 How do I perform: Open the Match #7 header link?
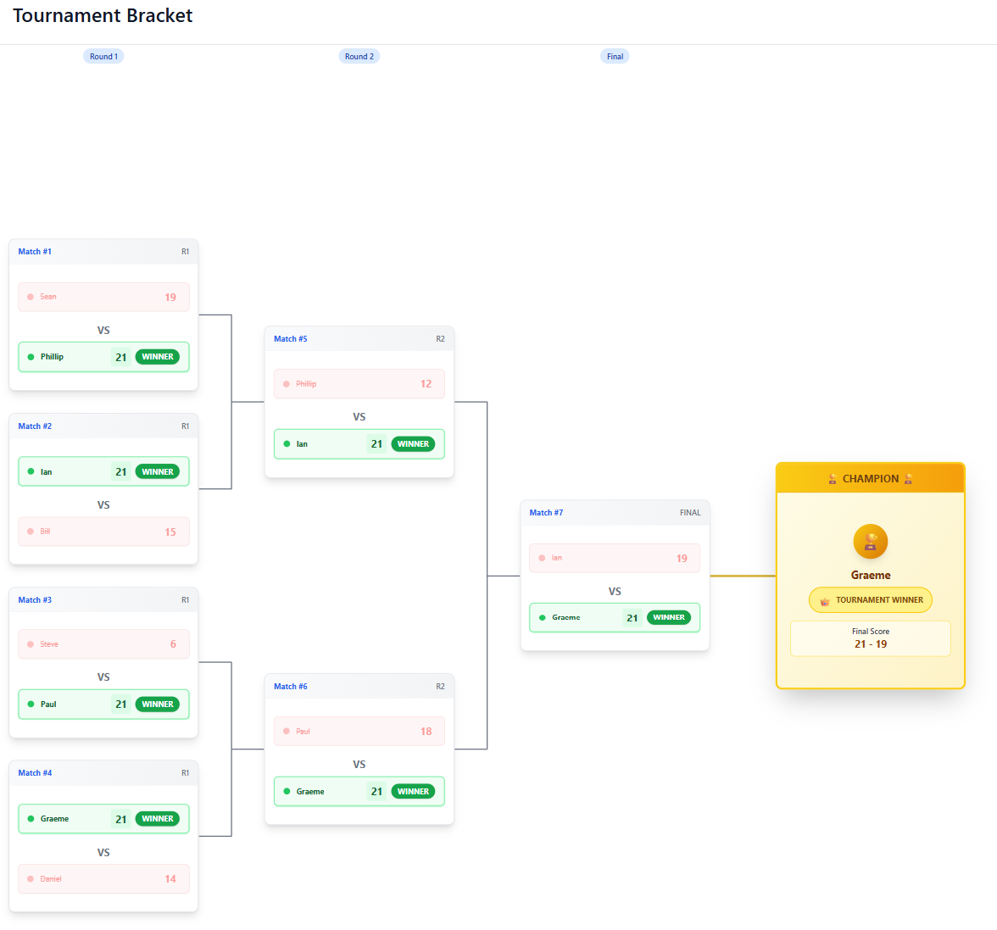tap(546, 513)
